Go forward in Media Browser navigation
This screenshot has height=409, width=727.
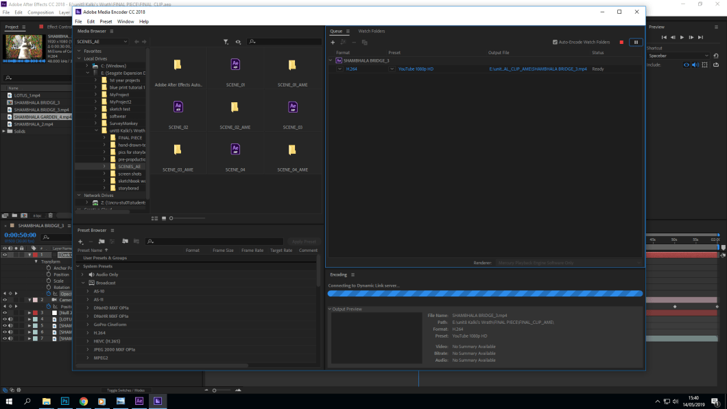click(144, 42)
